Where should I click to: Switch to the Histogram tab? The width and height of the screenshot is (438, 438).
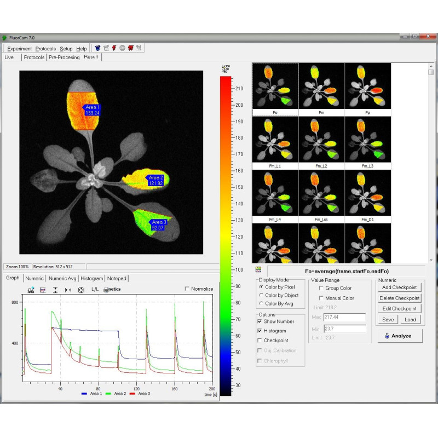[x=91, y=278]
